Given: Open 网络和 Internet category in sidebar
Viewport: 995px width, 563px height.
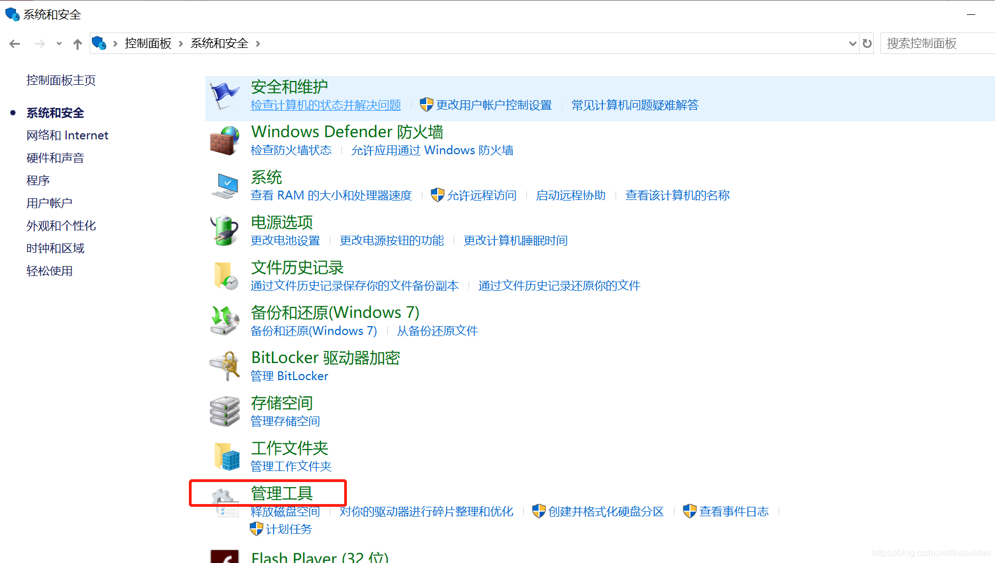Looking at the screenshot, I should (x=67, y=136).
